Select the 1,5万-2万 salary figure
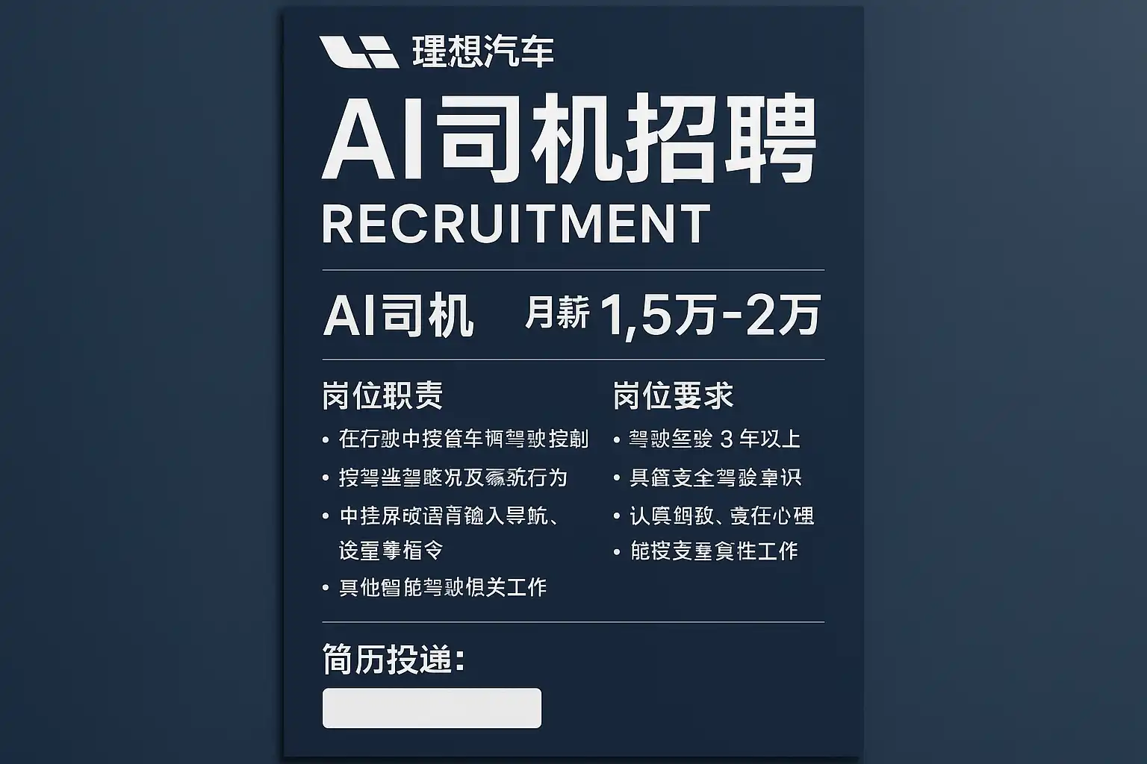Image resolution: width=1147 pixels, height=764 pixels. pos(709,315)
